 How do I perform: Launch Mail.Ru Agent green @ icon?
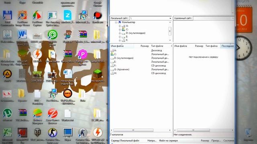tap(53, 35)
